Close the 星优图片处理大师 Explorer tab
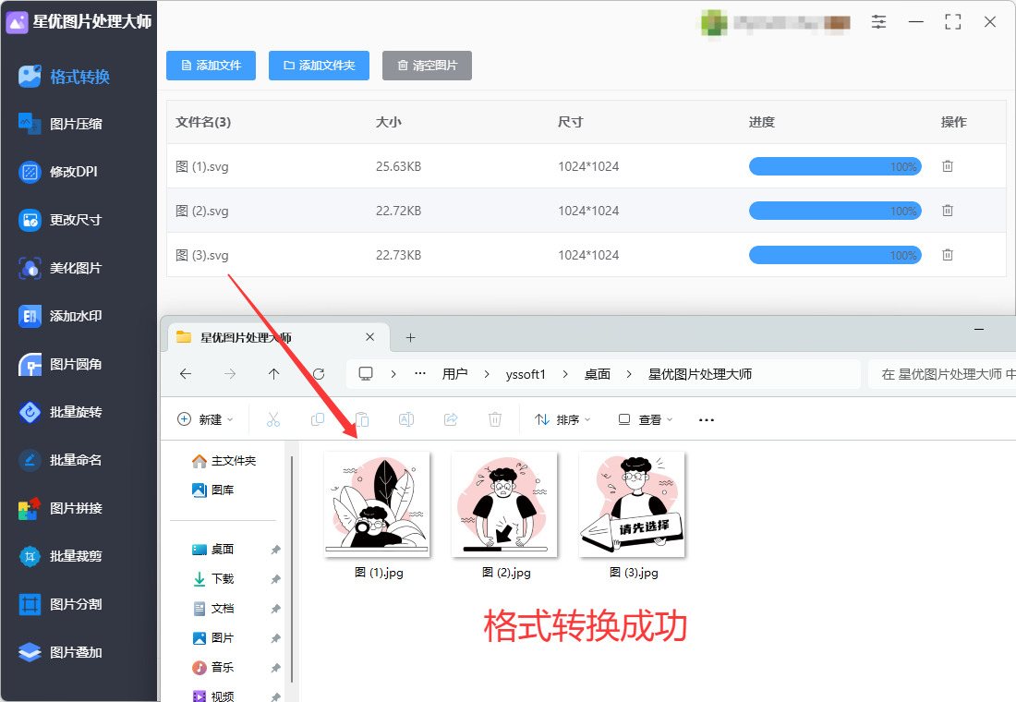Screen dimensions: 1016x702 (x=370, y=337)
